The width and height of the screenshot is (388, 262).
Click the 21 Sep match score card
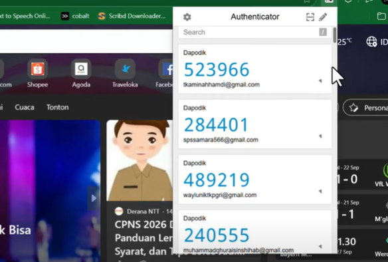pos(363,210)
